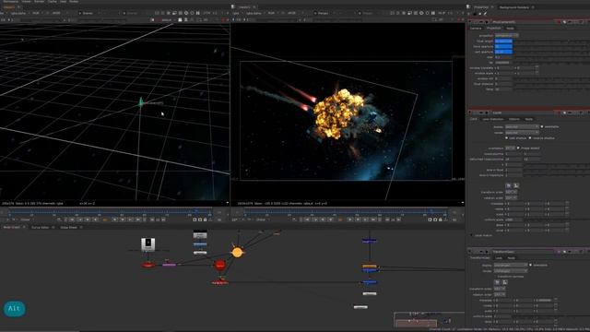Image resolution: width=590 pixels, height=332 pixels.
Task: Click the camera gizmo in the 3D viewer
Action: point(141,102)
